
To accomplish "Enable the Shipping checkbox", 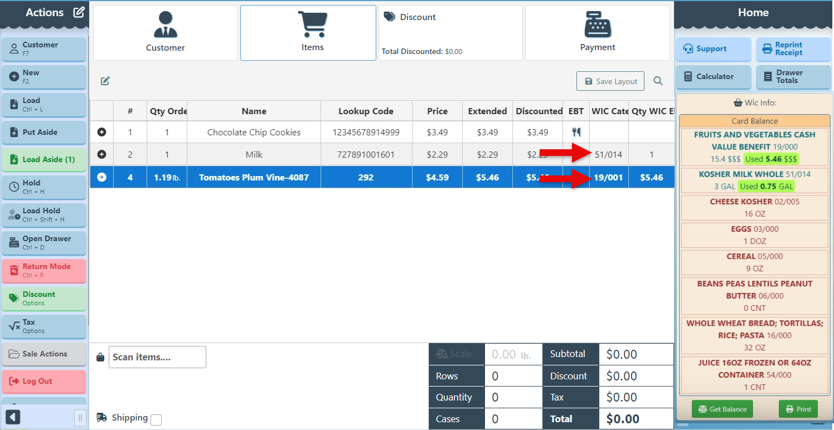I will 156,419.
